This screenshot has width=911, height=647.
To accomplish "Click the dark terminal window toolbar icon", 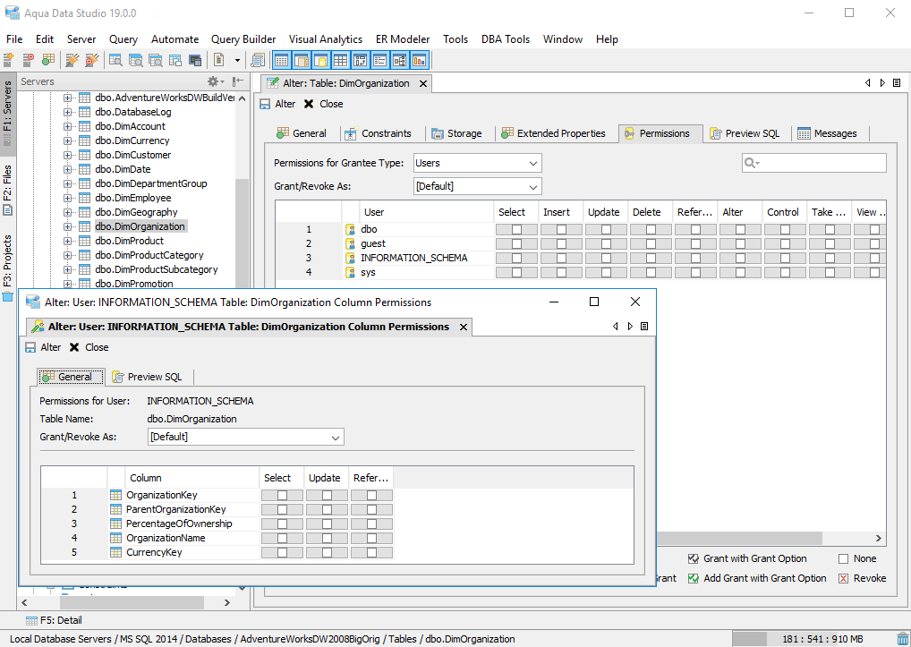I will coord(195,60).
